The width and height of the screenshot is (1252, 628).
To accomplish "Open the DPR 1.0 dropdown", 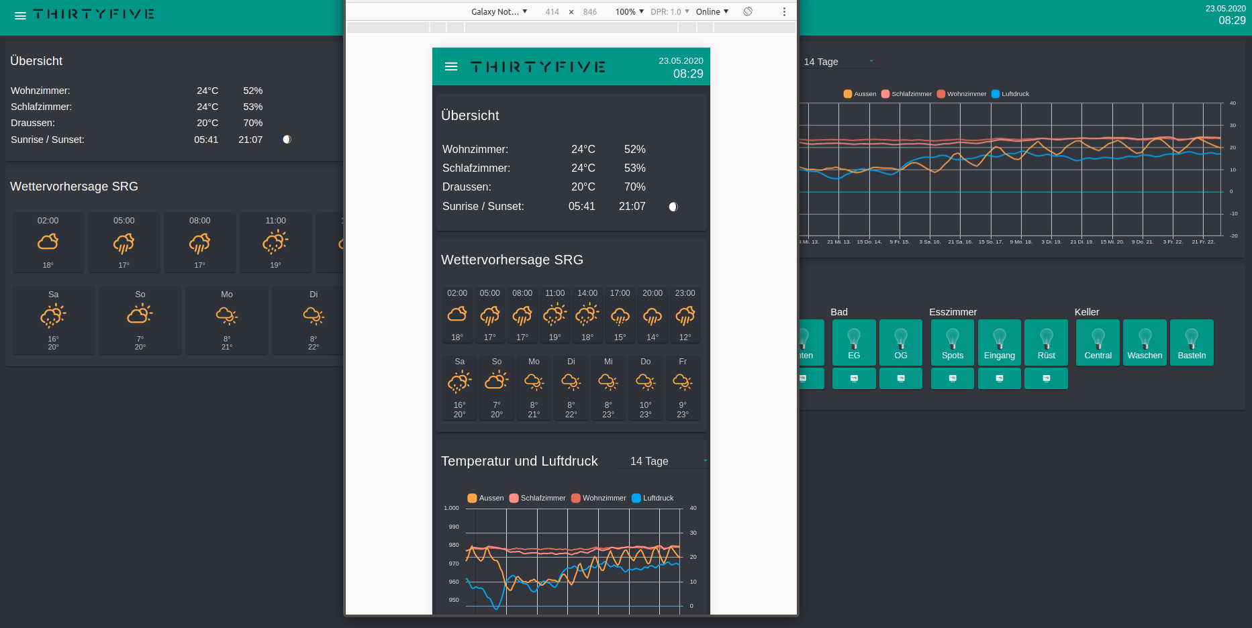I will (670, 11).
